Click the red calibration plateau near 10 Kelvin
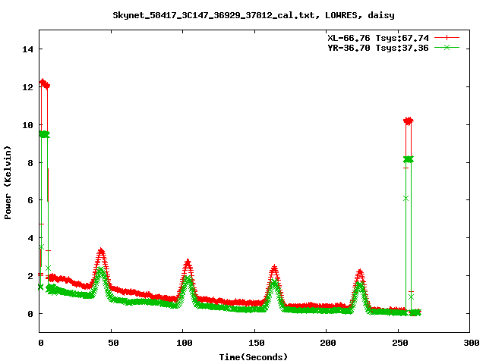486x364 pixels. tap(409, 121)
